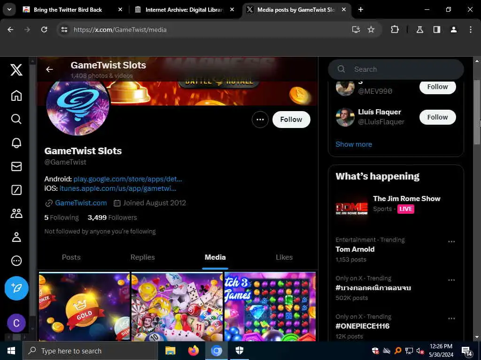
Task: Go back using profile header arrow
Action: [x=49, y=69]
